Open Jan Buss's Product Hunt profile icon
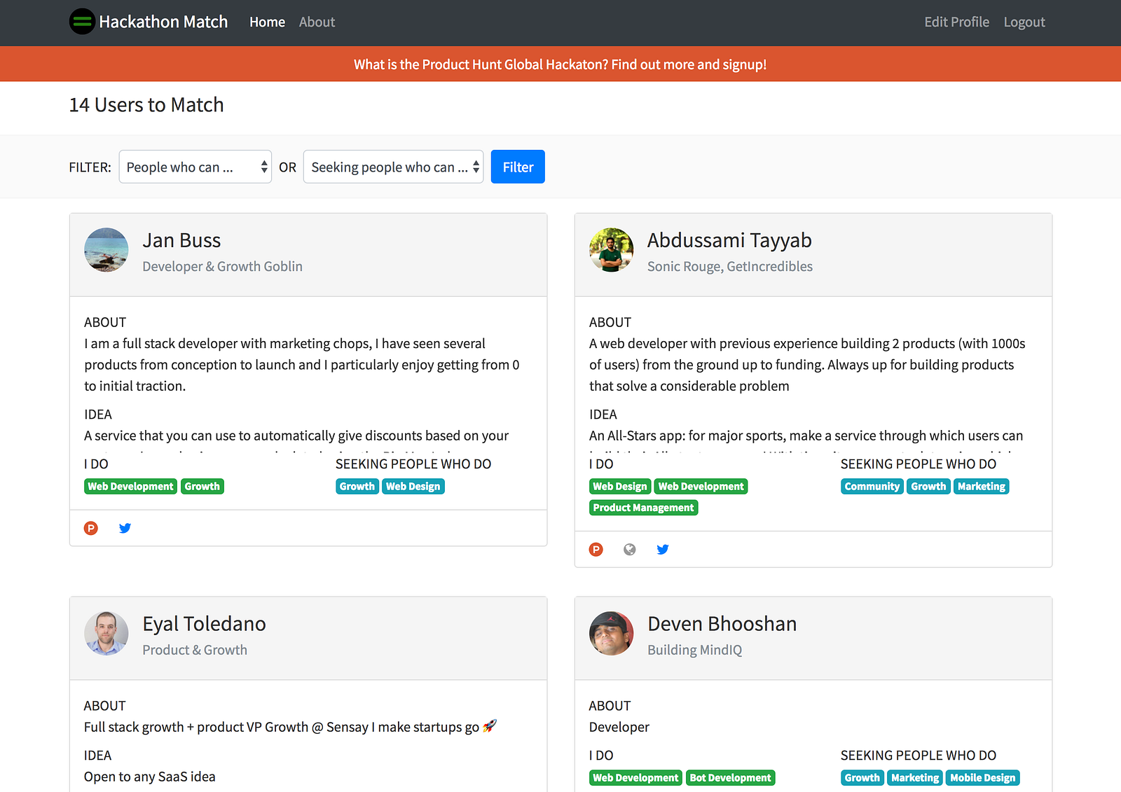This screenshot has height=792, width=1121. click(x=91, y=528)
